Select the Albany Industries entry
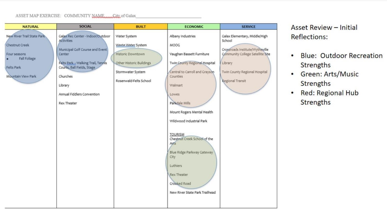Image resolution: width=387 pixels, height=213 pixels. click(182, 36)
